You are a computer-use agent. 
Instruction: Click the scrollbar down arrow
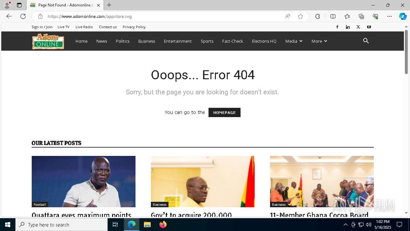click(406, 213)
